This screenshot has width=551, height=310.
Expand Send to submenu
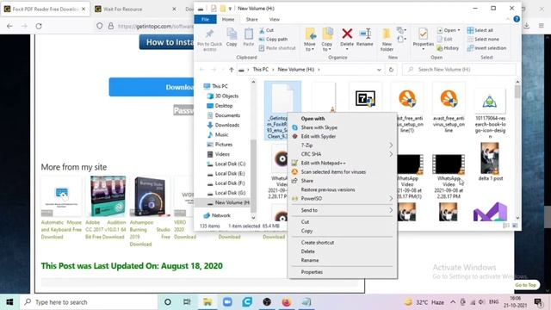391,210
